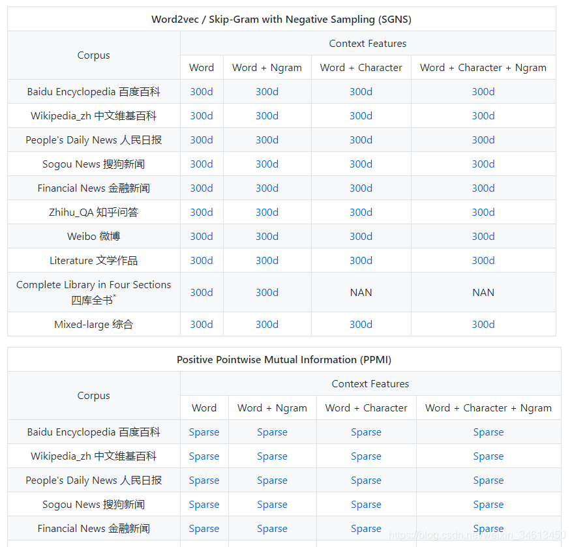Open SGNS Wikipedia_zh Word 300d link

(x=202, y=115)
